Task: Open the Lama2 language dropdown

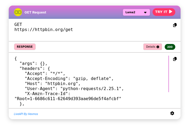Action: tap(136, 12)
